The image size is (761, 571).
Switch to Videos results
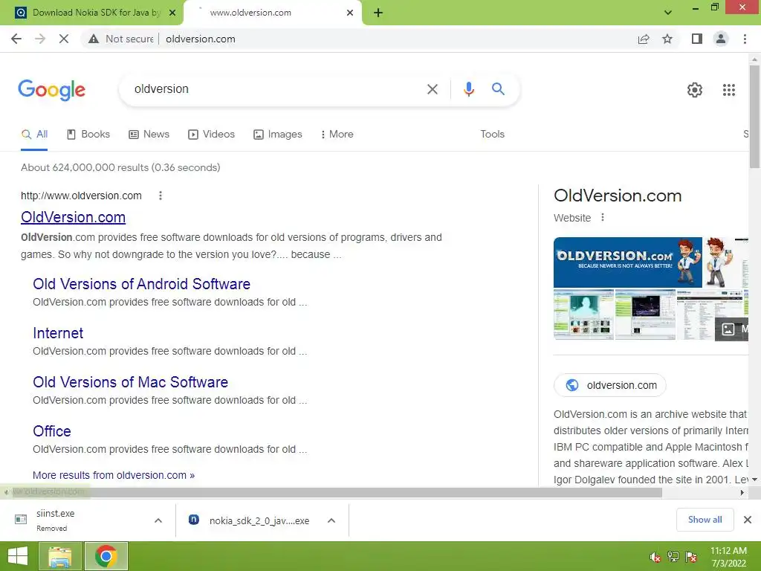pos(212,135)
